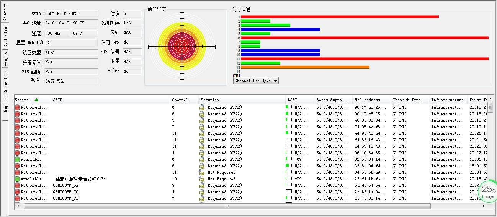The width and height of the screenshot is (497, 217).
Task: Switch to the Graphs side tab
Action: tap(5, 59)
